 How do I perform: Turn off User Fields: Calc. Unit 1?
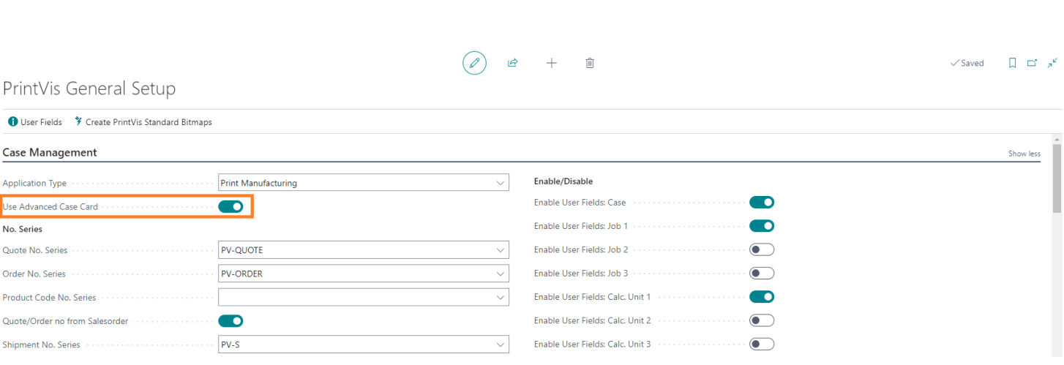tap(762, 297)
